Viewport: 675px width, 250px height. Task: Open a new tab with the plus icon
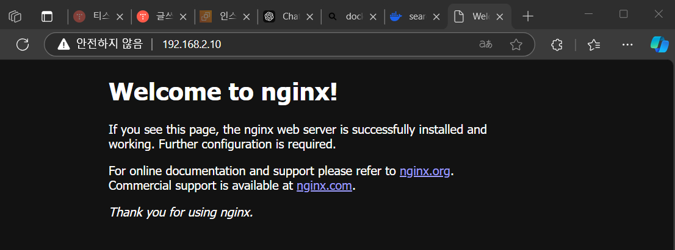pyautogui.click(x=528, y=16)
